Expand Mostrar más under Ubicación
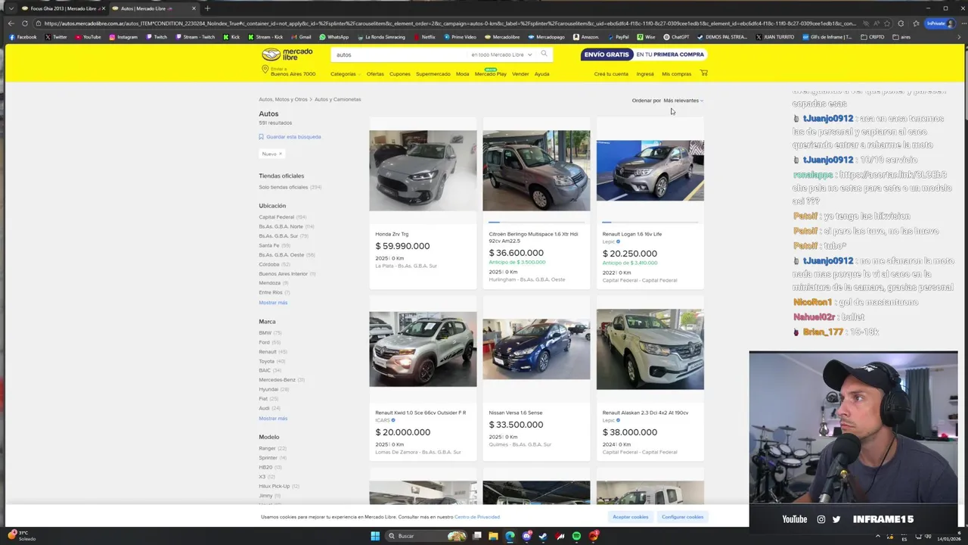This screenshot has height=545, width=968. point(273,303)
